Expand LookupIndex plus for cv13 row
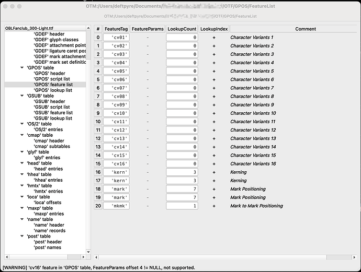 pos(214,138)
